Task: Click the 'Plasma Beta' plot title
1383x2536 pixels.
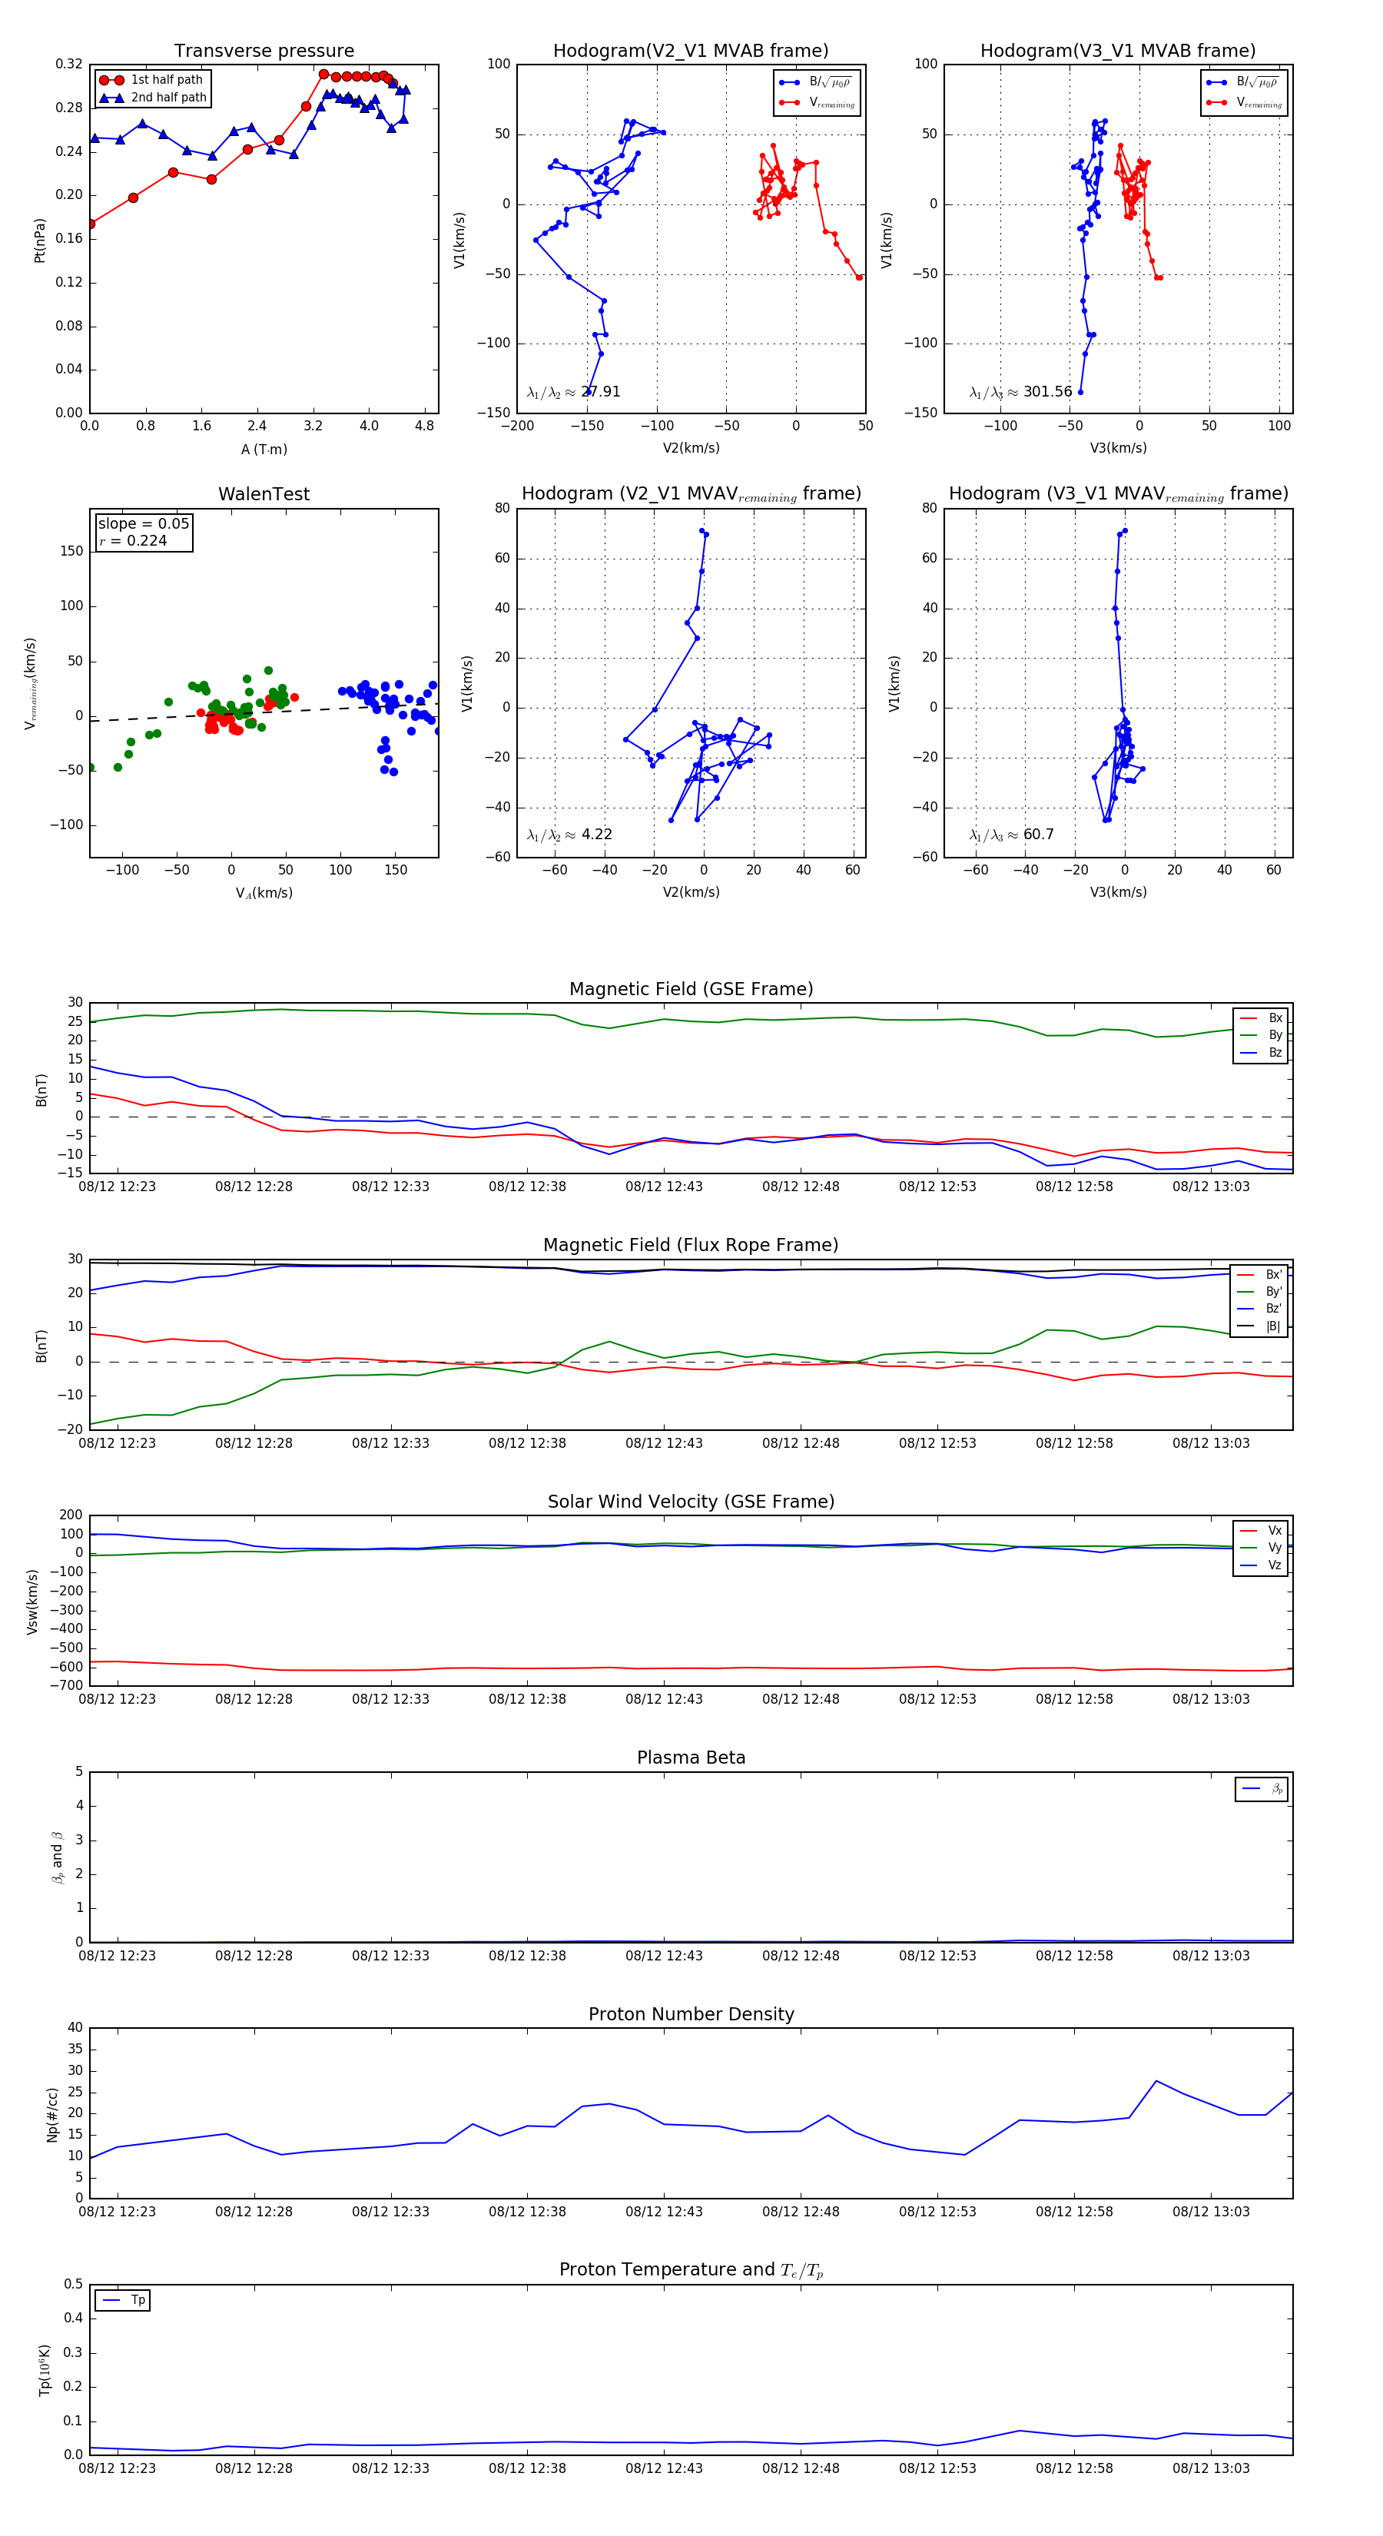Action: [x=691, y=1758]
